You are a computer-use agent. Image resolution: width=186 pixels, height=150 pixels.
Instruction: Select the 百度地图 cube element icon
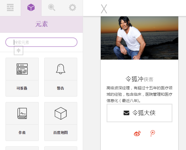(x=61, y=113)
